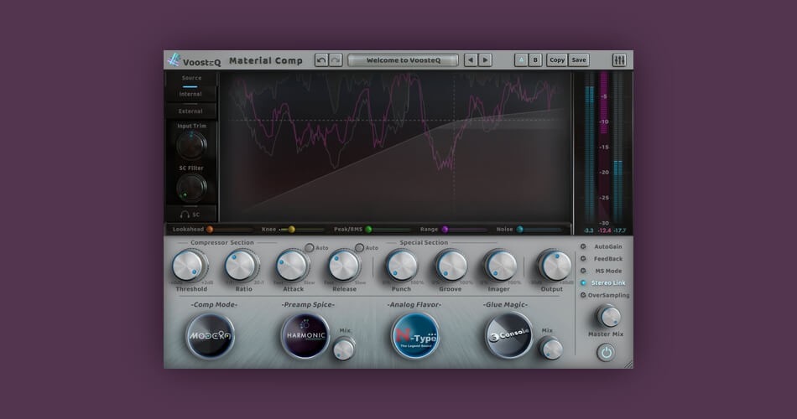Click the Attack knob
The width and height of the screenshot is (797, 419).
coord(292,266)
